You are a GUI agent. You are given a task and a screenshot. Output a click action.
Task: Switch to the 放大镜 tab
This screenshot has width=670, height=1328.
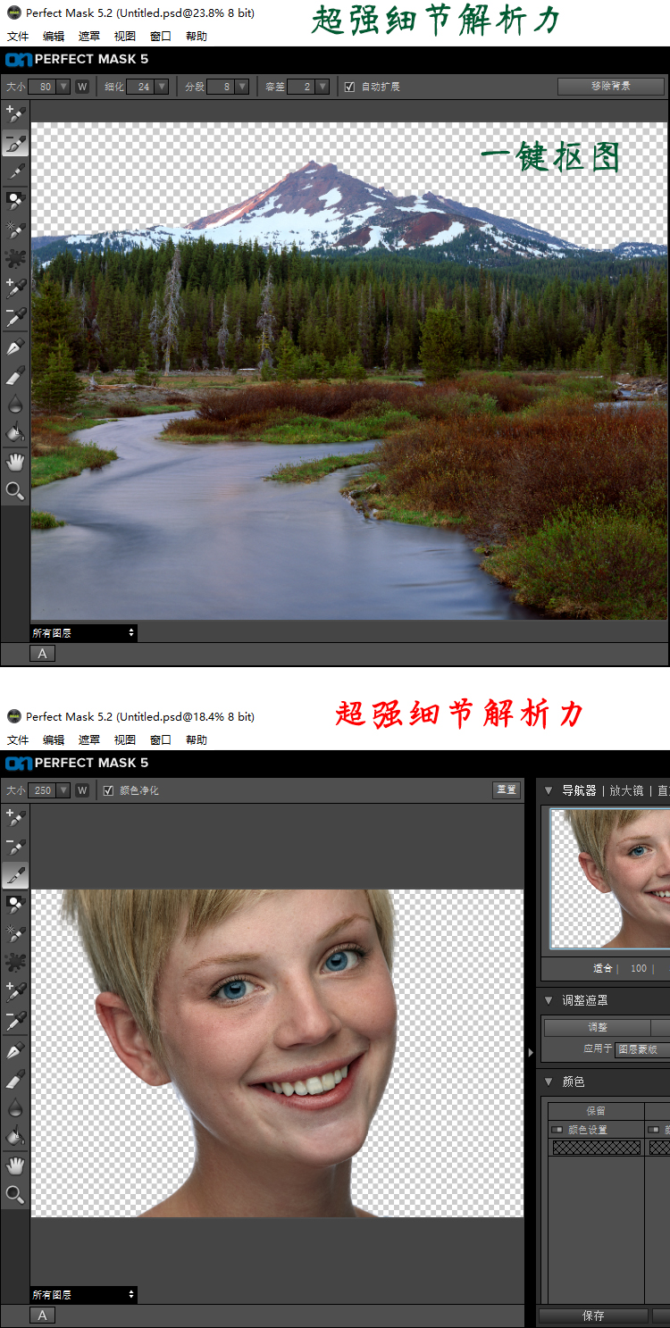click(x=626, y=790)
